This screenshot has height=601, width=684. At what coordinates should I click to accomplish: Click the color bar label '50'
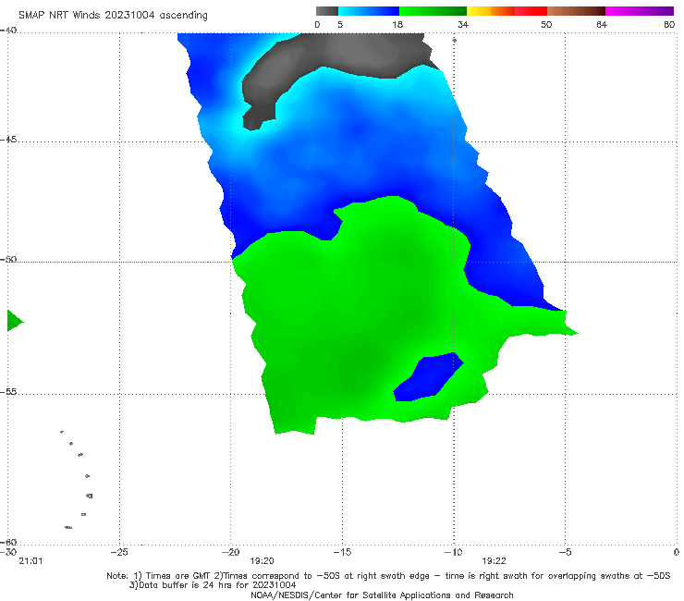pos(546,24)
